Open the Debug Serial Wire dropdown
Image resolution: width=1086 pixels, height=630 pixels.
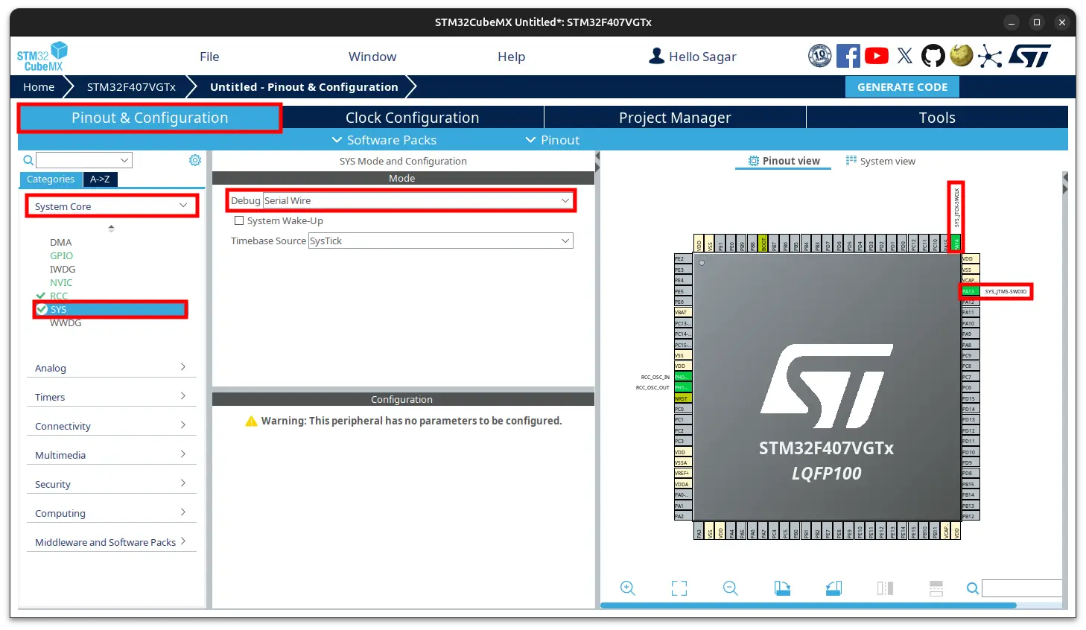click(418, 200)
